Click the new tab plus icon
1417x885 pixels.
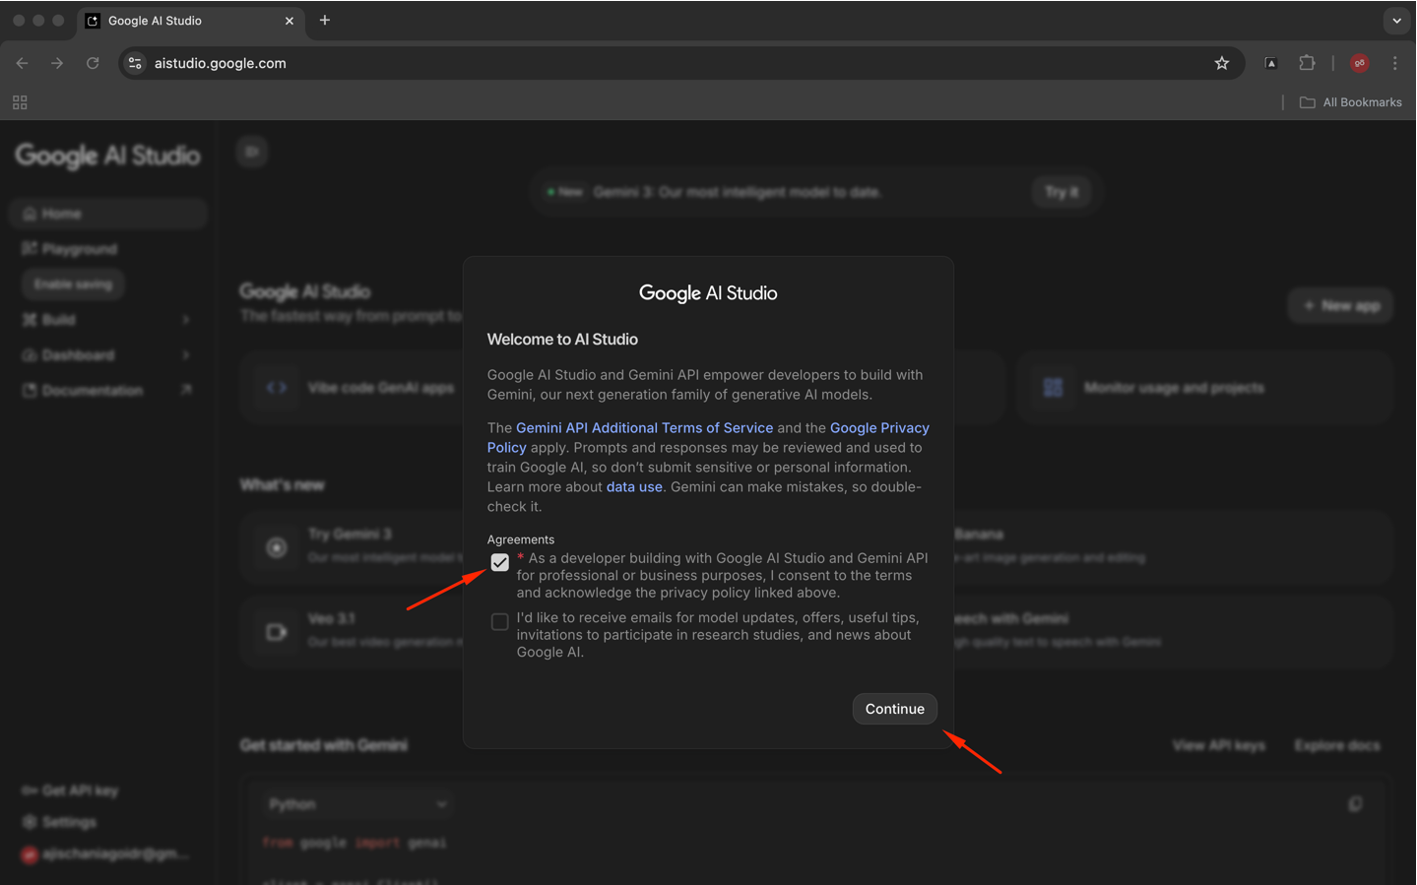point(325,21)
